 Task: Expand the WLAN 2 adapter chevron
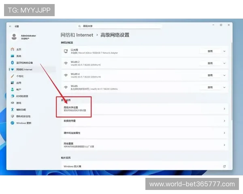pyautogui.click(x=224, y=63)
